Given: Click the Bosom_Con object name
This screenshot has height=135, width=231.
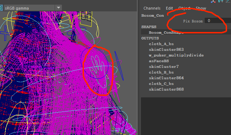Looking at the screenshot, I should [x=152, y=16].
